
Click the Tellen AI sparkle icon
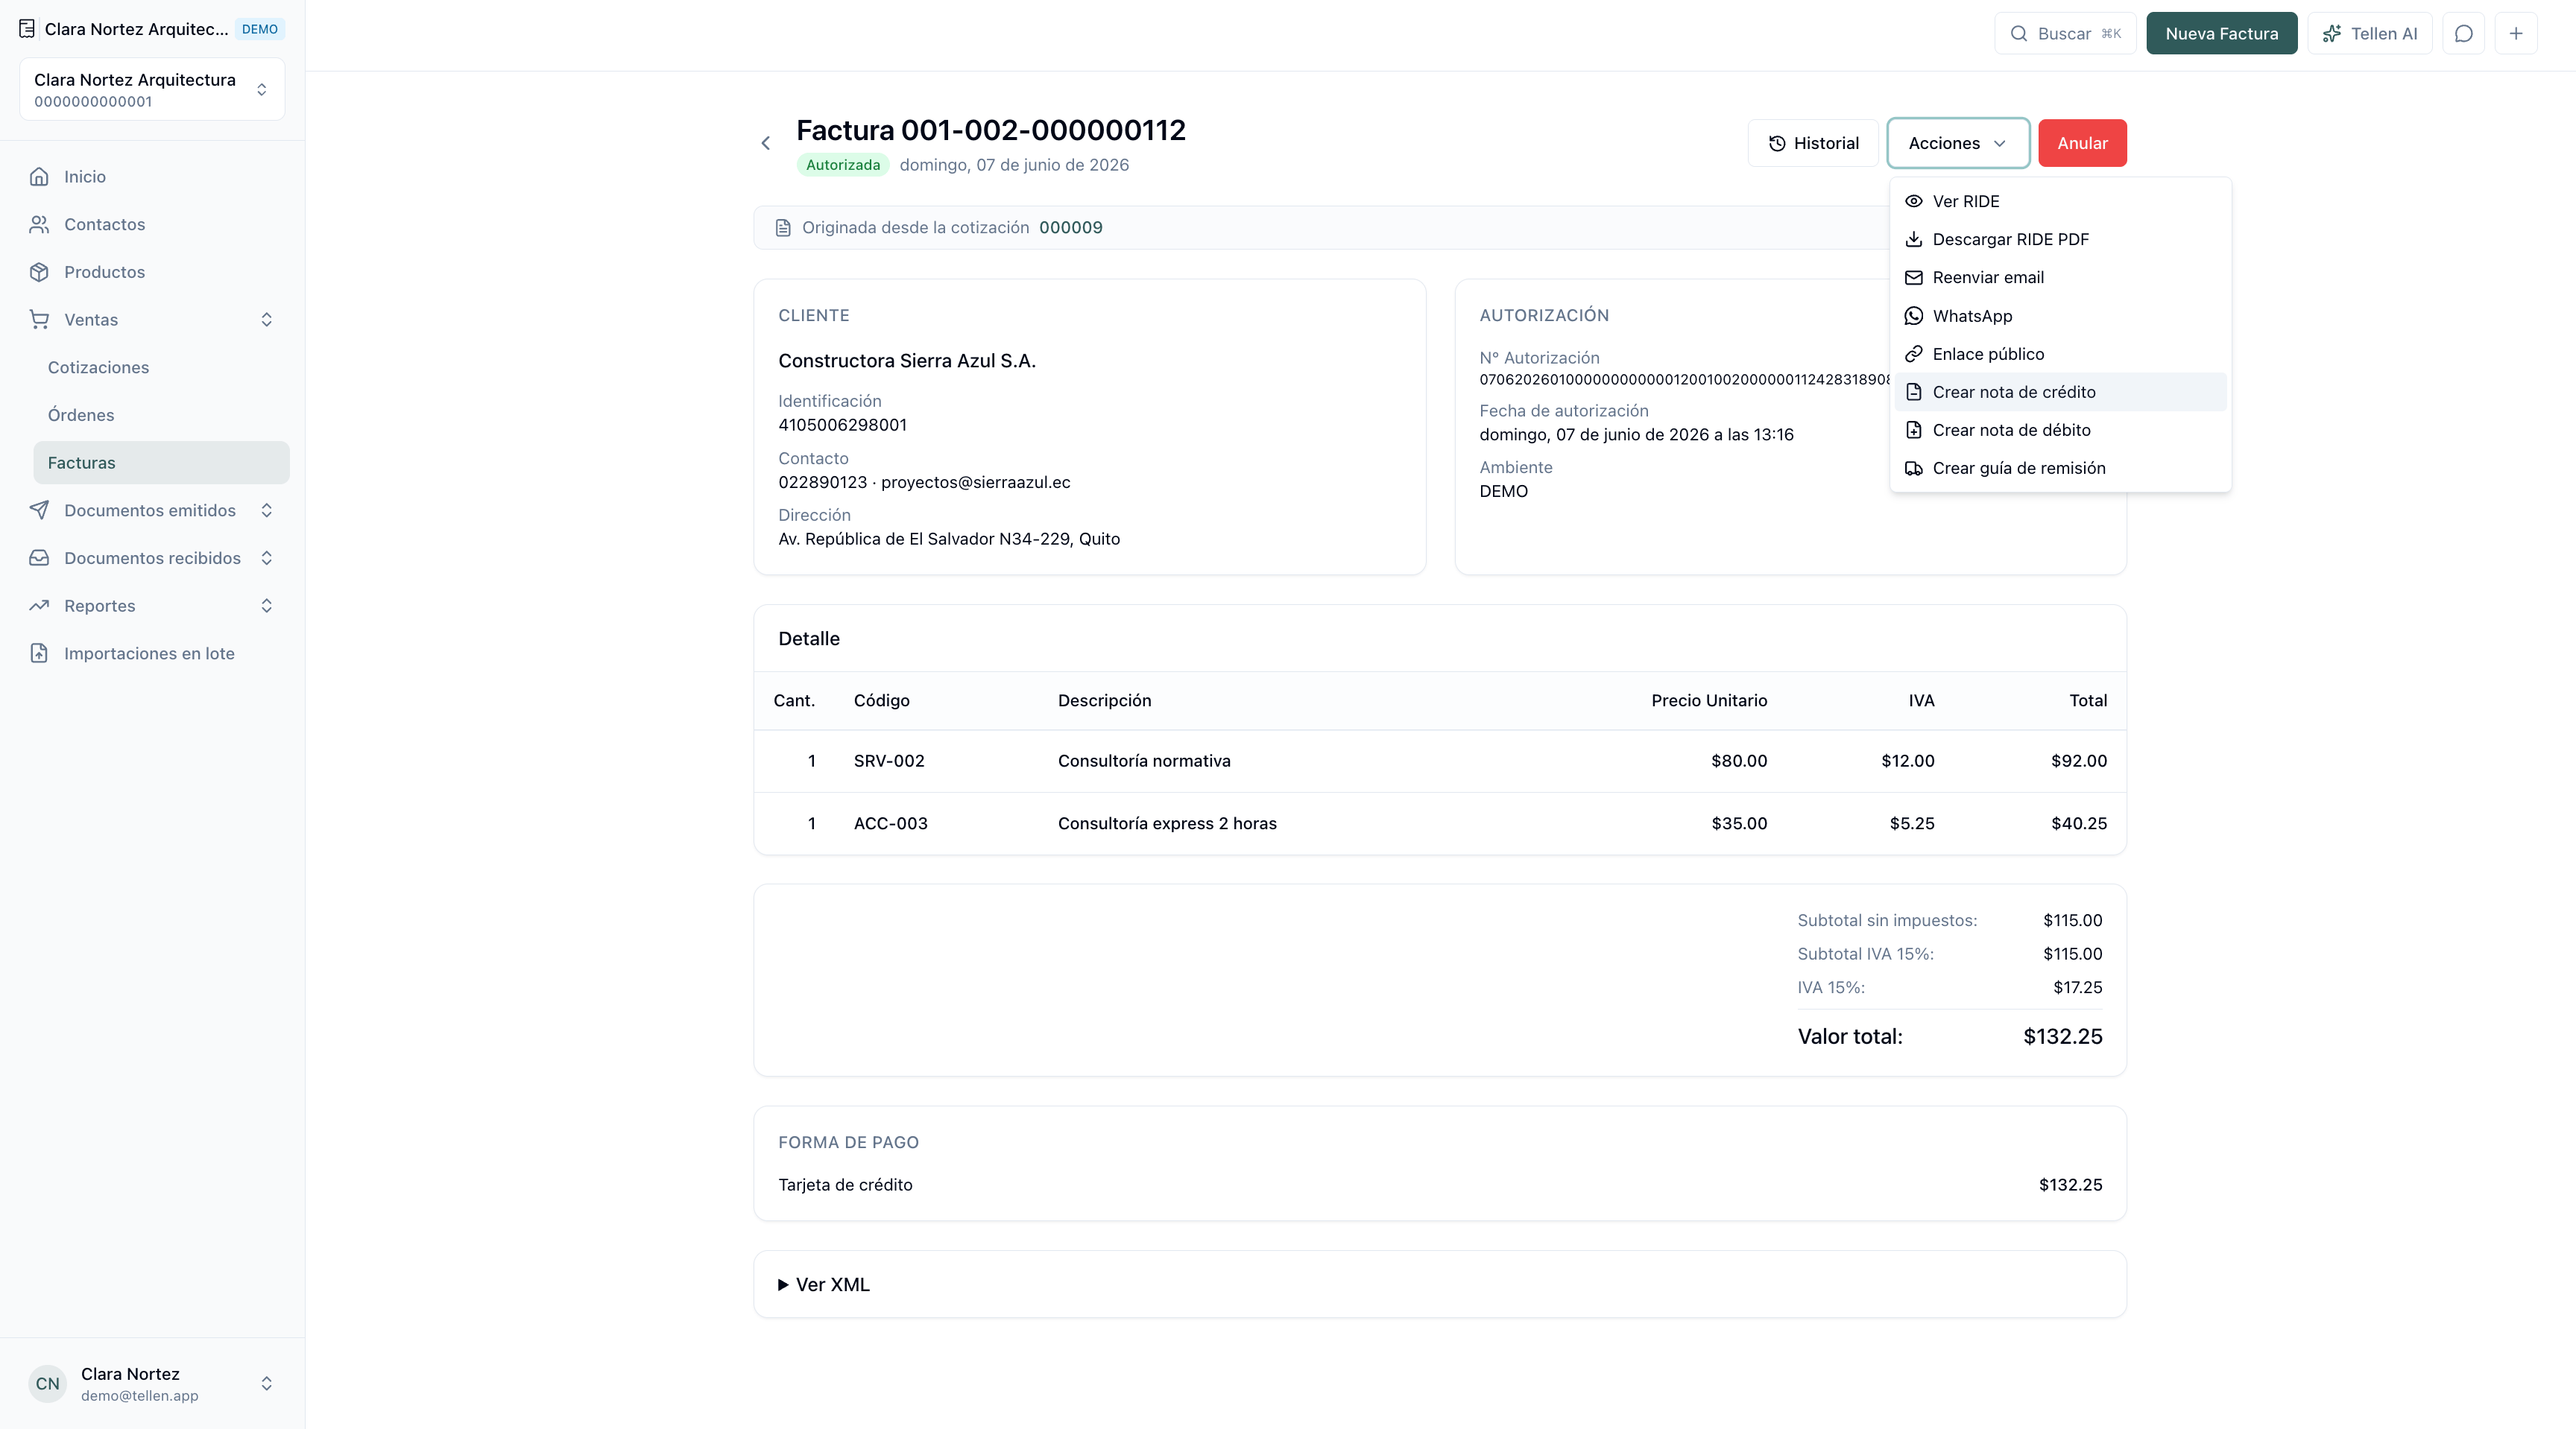(2332, 34)
